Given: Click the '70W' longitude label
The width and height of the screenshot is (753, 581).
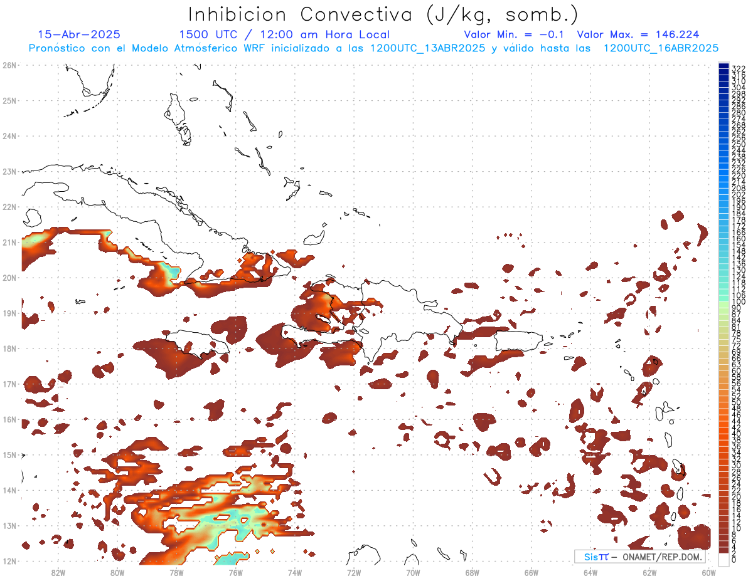Looking at the screenshot, I should pos(413,572).
